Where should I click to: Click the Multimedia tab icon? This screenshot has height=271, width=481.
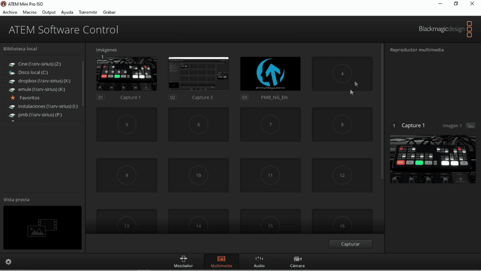(221, 259)
